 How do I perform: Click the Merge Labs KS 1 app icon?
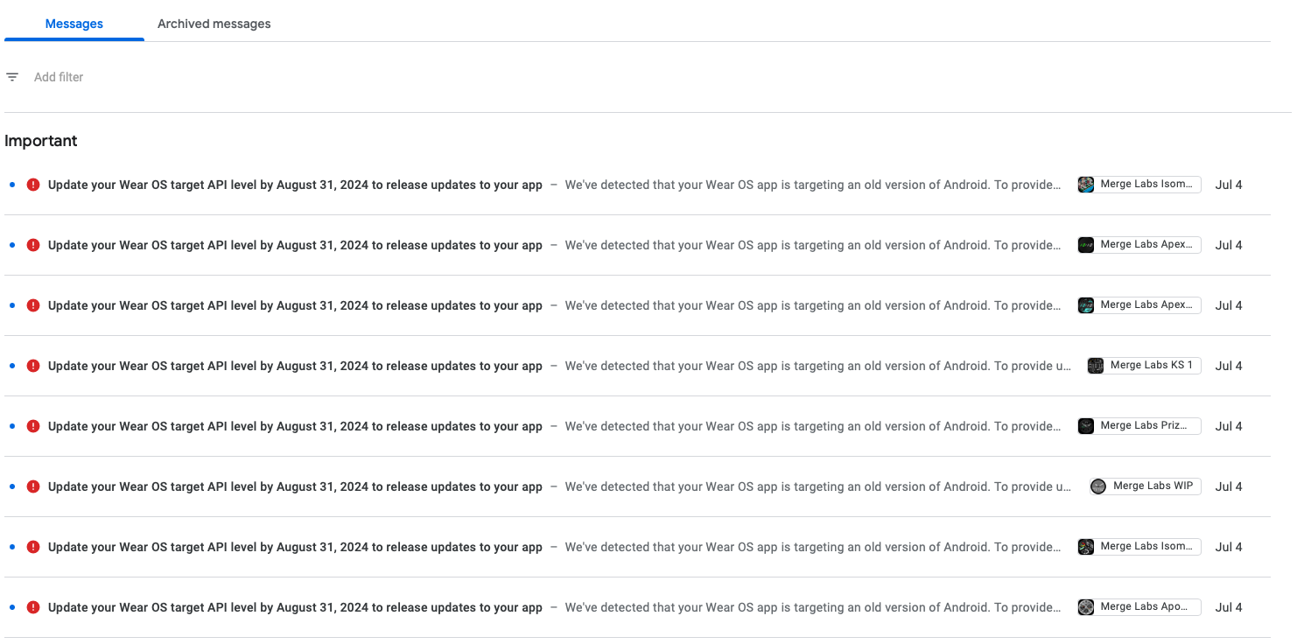1096,366
